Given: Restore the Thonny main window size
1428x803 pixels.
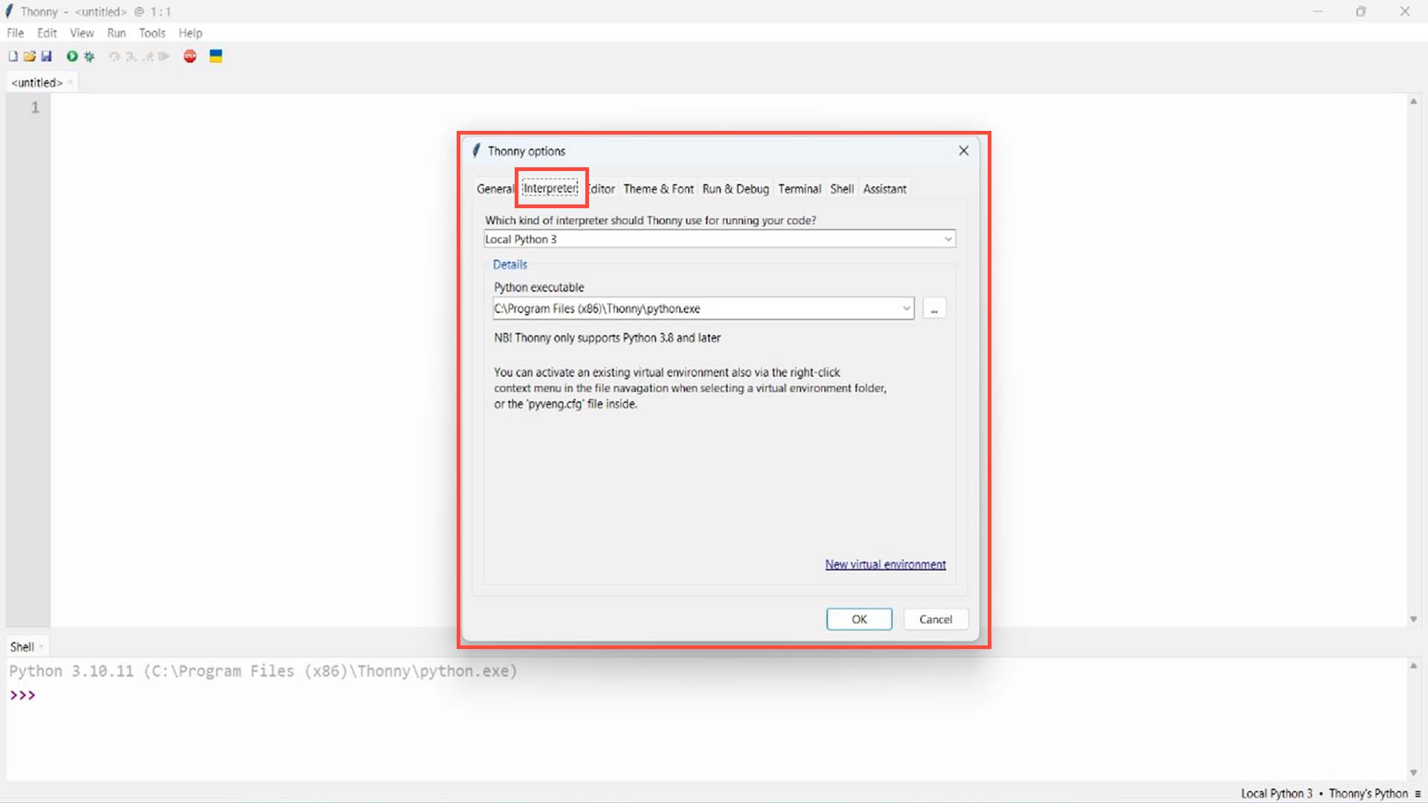Looking at the screenshot, I should (1361, 11).
